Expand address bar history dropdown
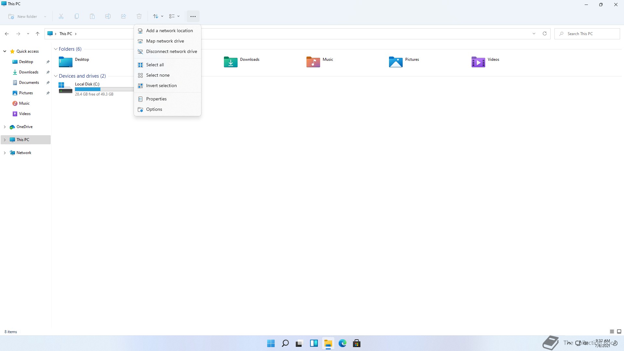624x351 pixels. [x=534, y=34]
